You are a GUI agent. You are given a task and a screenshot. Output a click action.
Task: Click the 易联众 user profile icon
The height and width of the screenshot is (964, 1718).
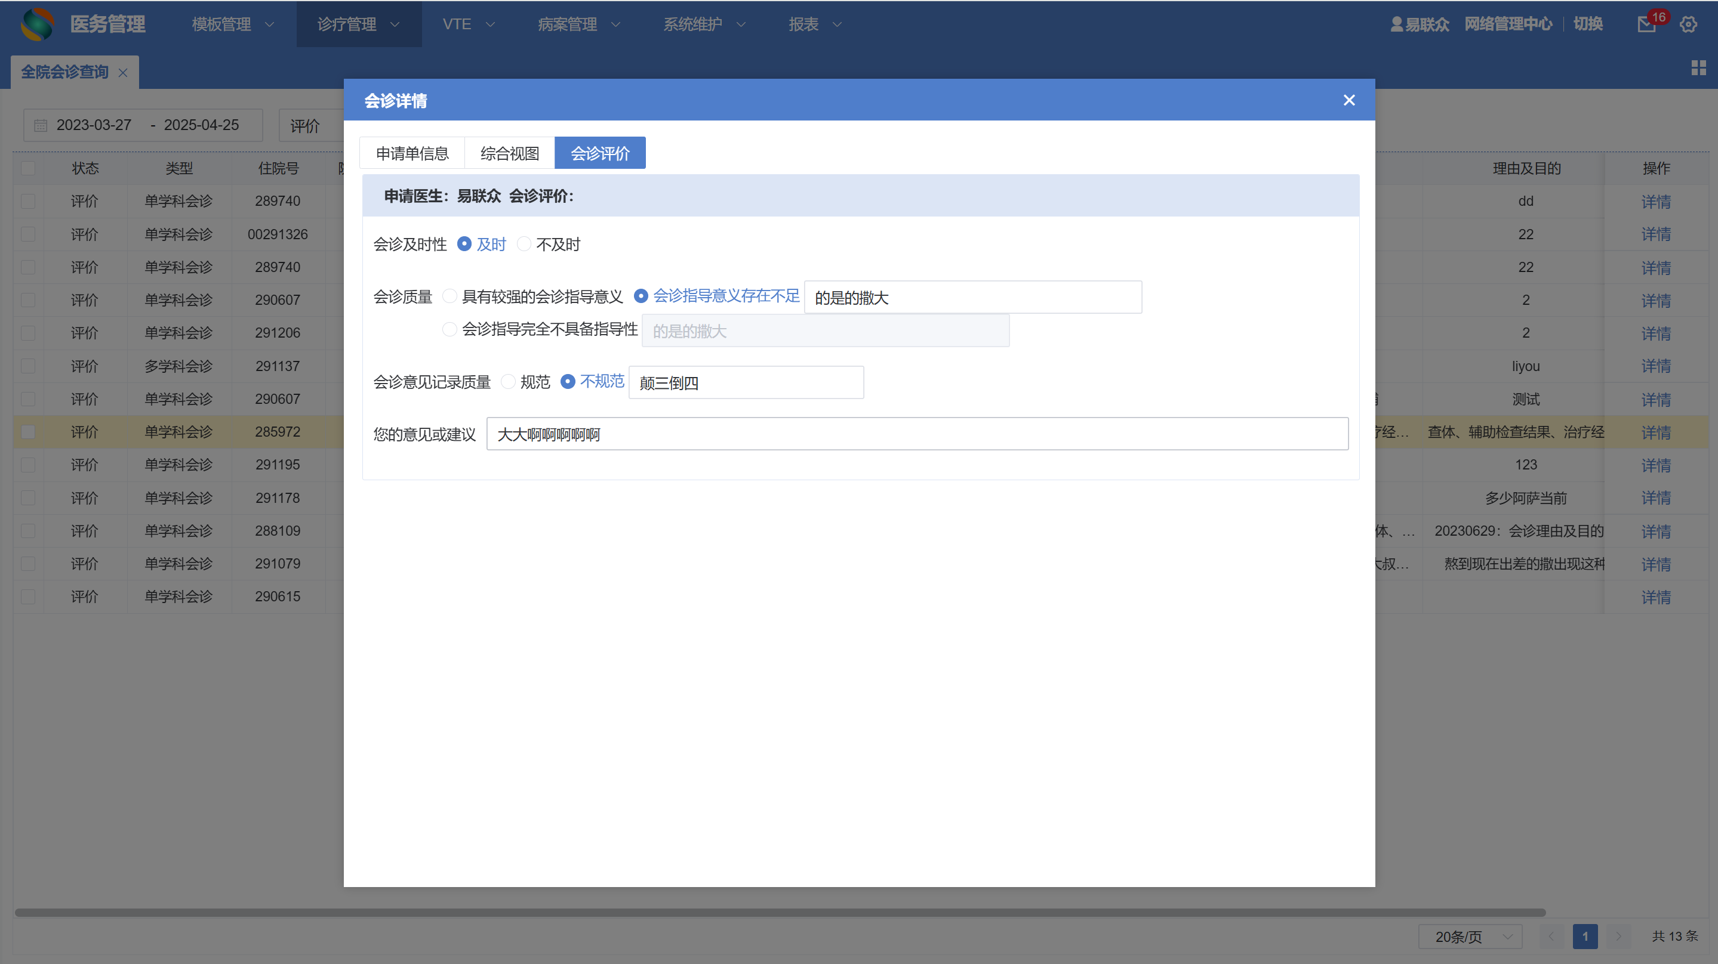point(1396,24)
